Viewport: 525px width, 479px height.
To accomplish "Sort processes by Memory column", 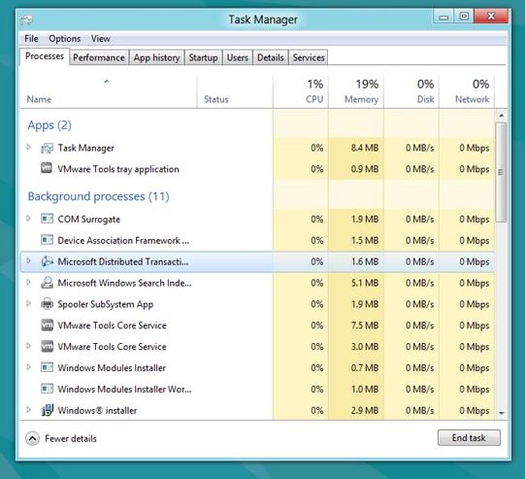I will tap(356, 91).
